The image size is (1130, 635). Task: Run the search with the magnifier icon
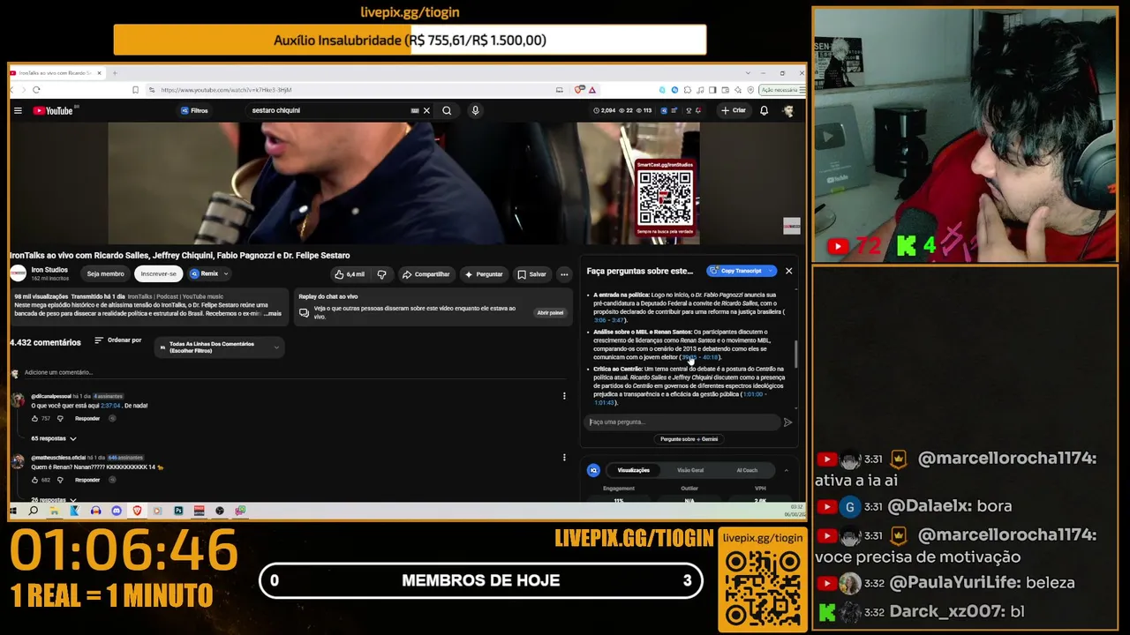447,110
